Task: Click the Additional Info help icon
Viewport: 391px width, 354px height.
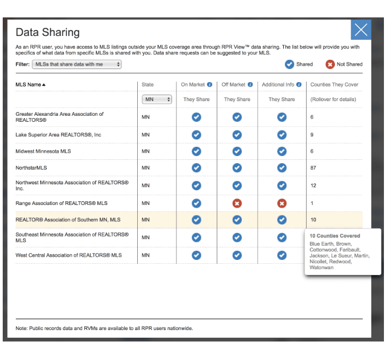Action: point(298,85)
